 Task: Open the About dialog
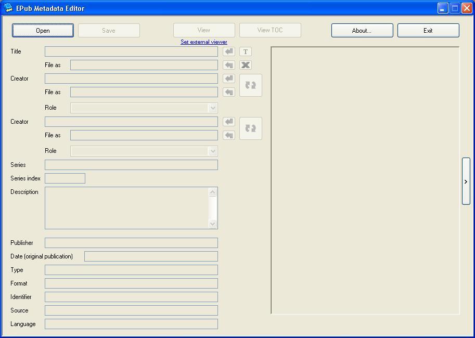362,30
